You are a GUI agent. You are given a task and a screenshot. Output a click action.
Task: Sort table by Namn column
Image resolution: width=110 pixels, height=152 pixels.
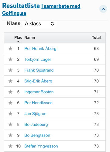click(x=30, y=38)
